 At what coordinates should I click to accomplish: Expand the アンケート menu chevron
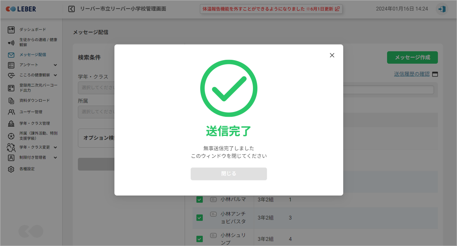point(55,65)
